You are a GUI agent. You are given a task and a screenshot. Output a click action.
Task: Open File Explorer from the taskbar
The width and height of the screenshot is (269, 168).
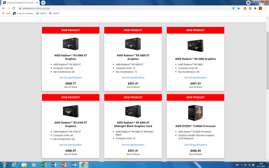(24, 165)
